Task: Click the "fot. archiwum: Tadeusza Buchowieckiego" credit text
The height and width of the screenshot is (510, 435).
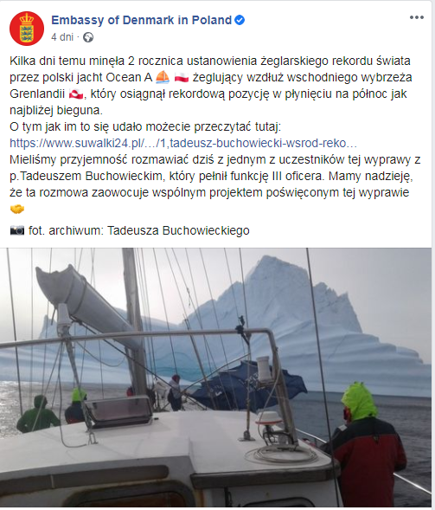Action: pyautogui.click(x=139, y=230)
